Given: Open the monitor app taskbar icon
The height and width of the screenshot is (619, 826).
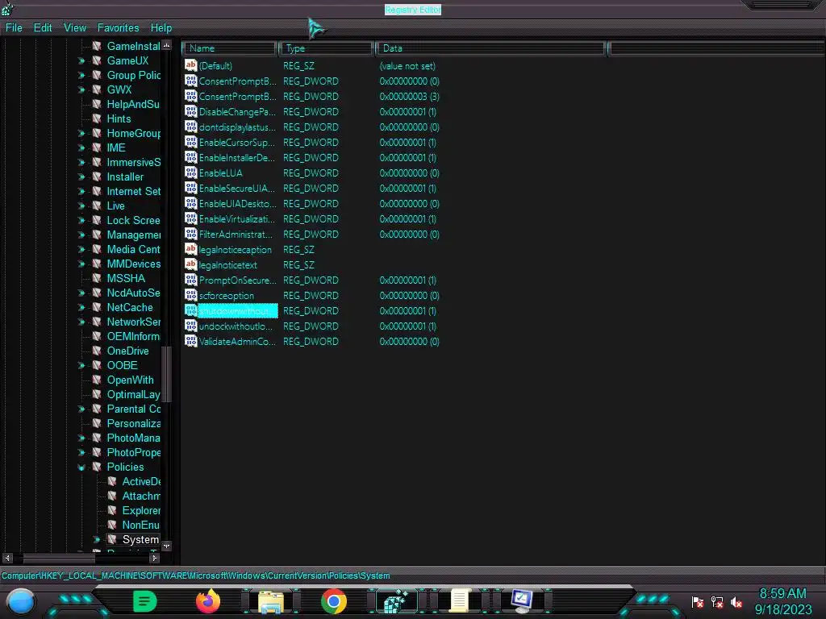Looking at the screenshot, I should click(x=522, y=601).
